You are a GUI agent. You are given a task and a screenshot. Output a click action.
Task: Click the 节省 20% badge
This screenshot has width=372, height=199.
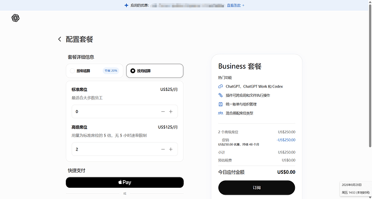click(x=111, y=71)
